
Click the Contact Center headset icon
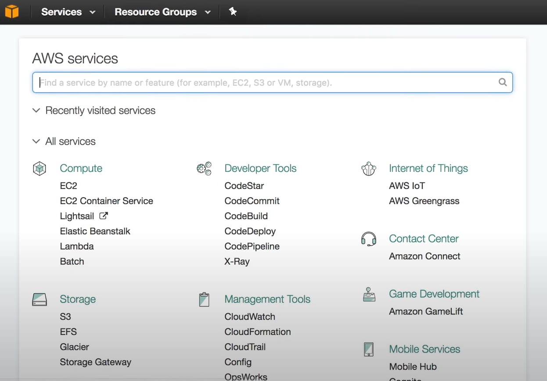pyautogui.click(x=369, y=239)
